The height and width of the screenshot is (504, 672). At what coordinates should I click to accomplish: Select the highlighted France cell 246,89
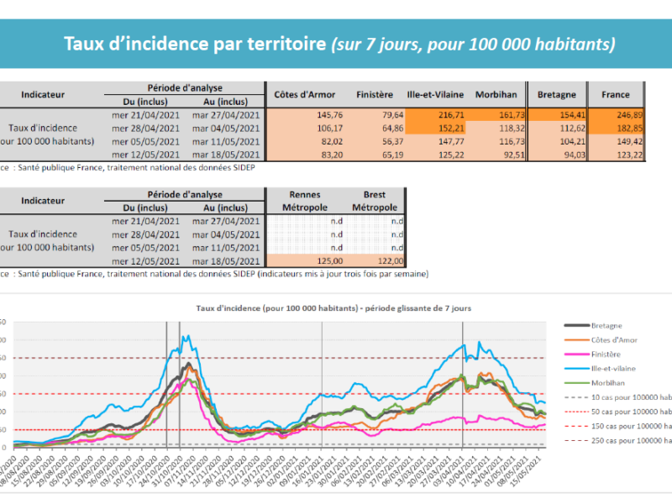tap(615, 114)
